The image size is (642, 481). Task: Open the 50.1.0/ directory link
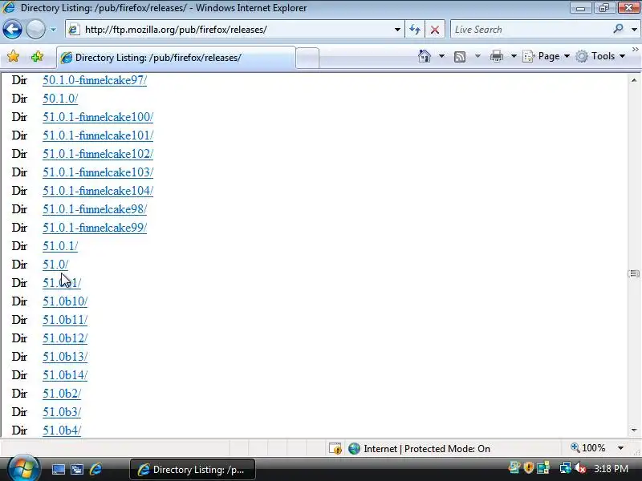coord(60,99)
